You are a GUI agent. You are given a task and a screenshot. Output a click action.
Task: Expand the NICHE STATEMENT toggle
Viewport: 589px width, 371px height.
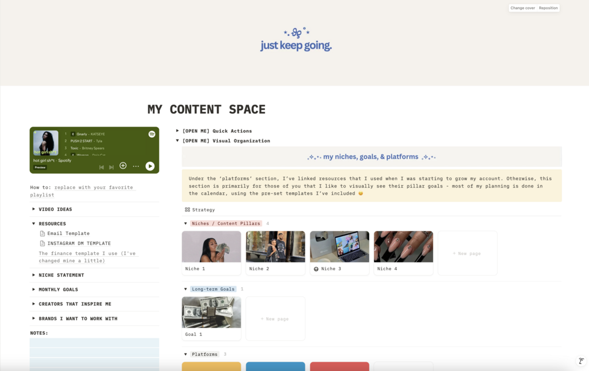coord(33,275)
